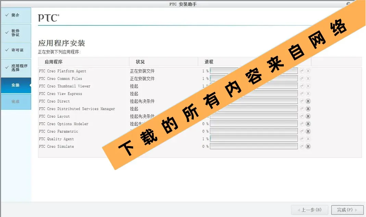Click the 1 % value for Quality Agent

click(x=205, y=139)
